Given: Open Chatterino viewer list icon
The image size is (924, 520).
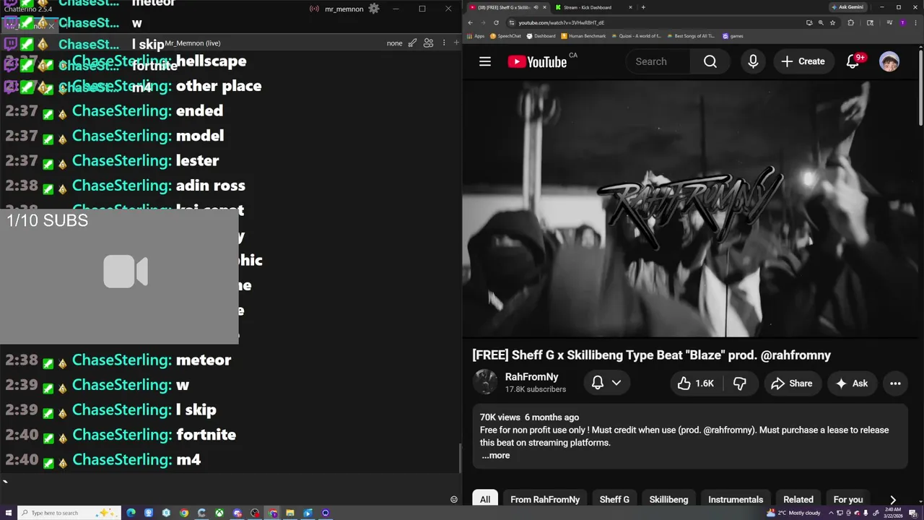Looking at the screenshot, I should pos(428,43).
